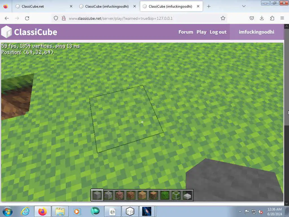
Task: Open Firefox application hamburger menu
Action: click(x=282, y=18)
